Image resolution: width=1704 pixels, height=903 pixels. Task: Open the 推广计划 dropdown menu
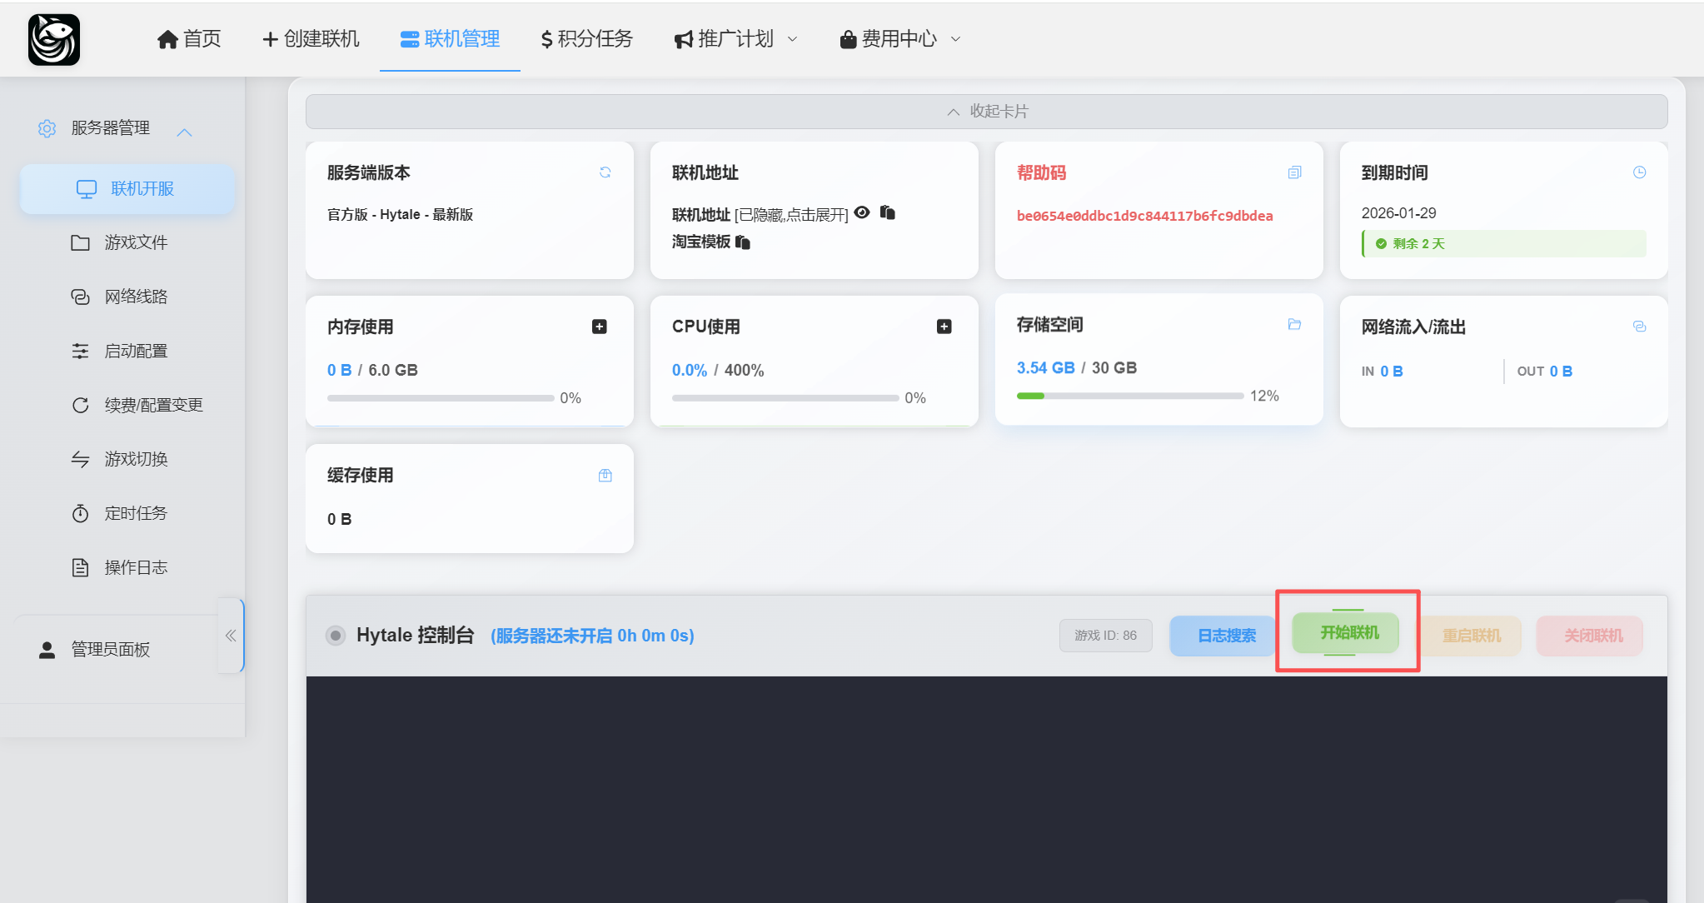pos(735,39)
